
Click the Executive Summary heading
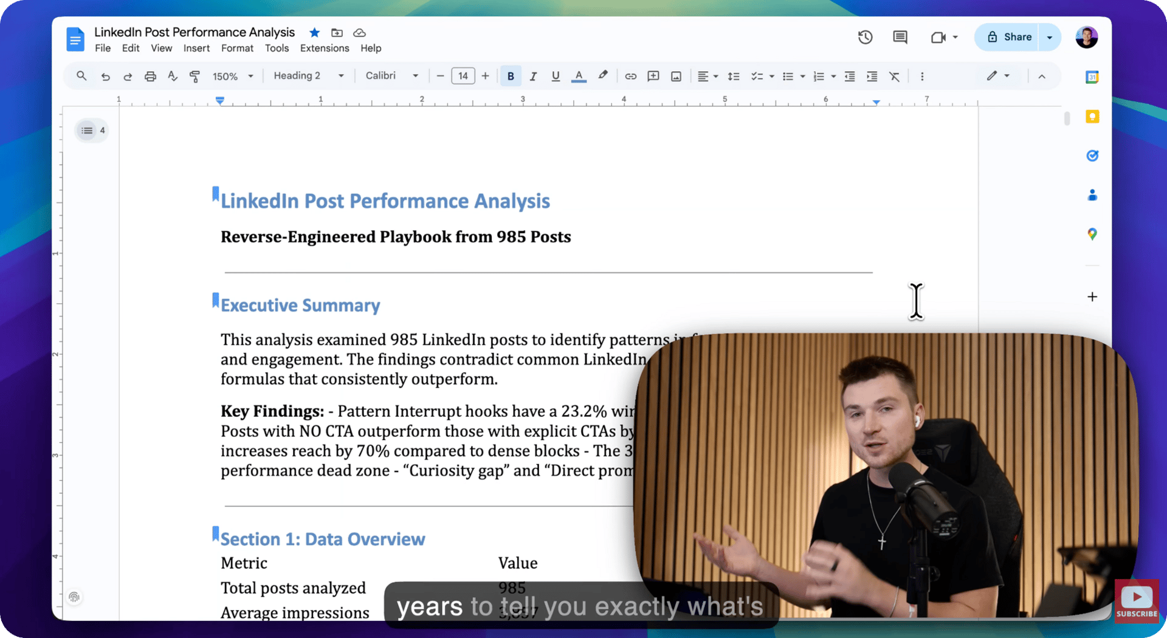click(300, 305)
